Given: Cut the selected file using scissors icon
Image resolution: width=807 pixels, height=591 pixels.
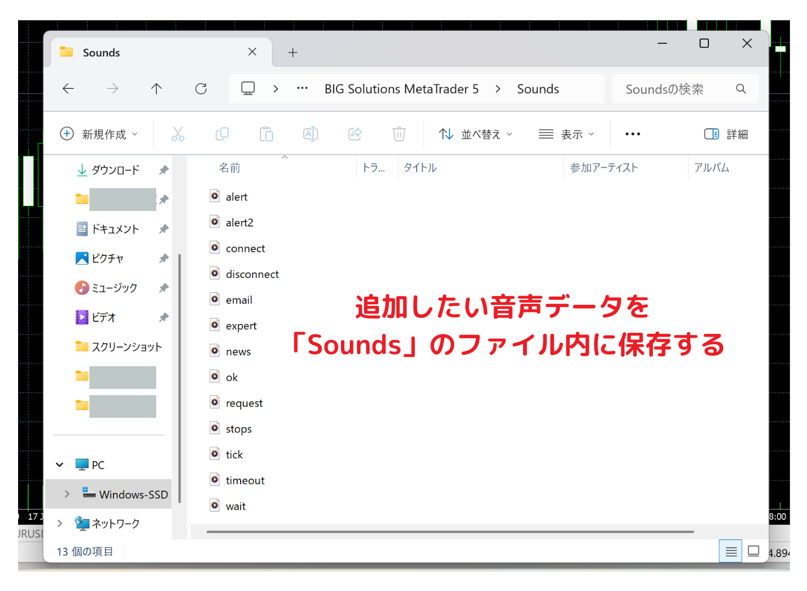Looking at the screenshot, I should (178, 133).
